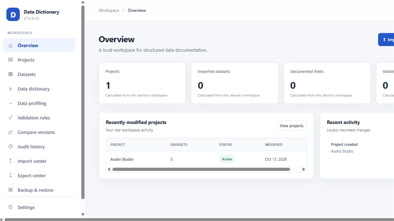Click the page bottom horizontal scrollbar
Screen dimensions: 394x221
point(199,220)
